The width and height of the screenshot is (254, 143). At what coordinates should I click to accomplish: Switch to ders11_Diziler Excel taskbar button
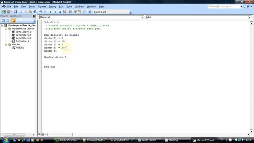pyautogui.click(x=148, y=140)
